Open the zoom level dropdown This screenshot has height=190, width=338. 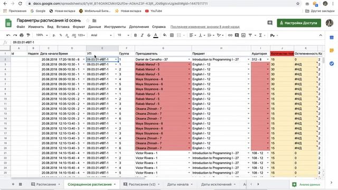pos(42,35)
